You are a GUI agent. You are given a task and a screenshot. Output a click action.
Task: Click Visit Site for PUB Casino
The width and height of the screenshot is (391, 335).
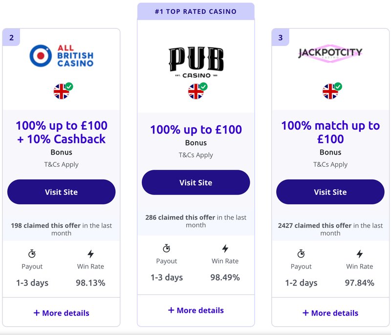click(195, 182)
